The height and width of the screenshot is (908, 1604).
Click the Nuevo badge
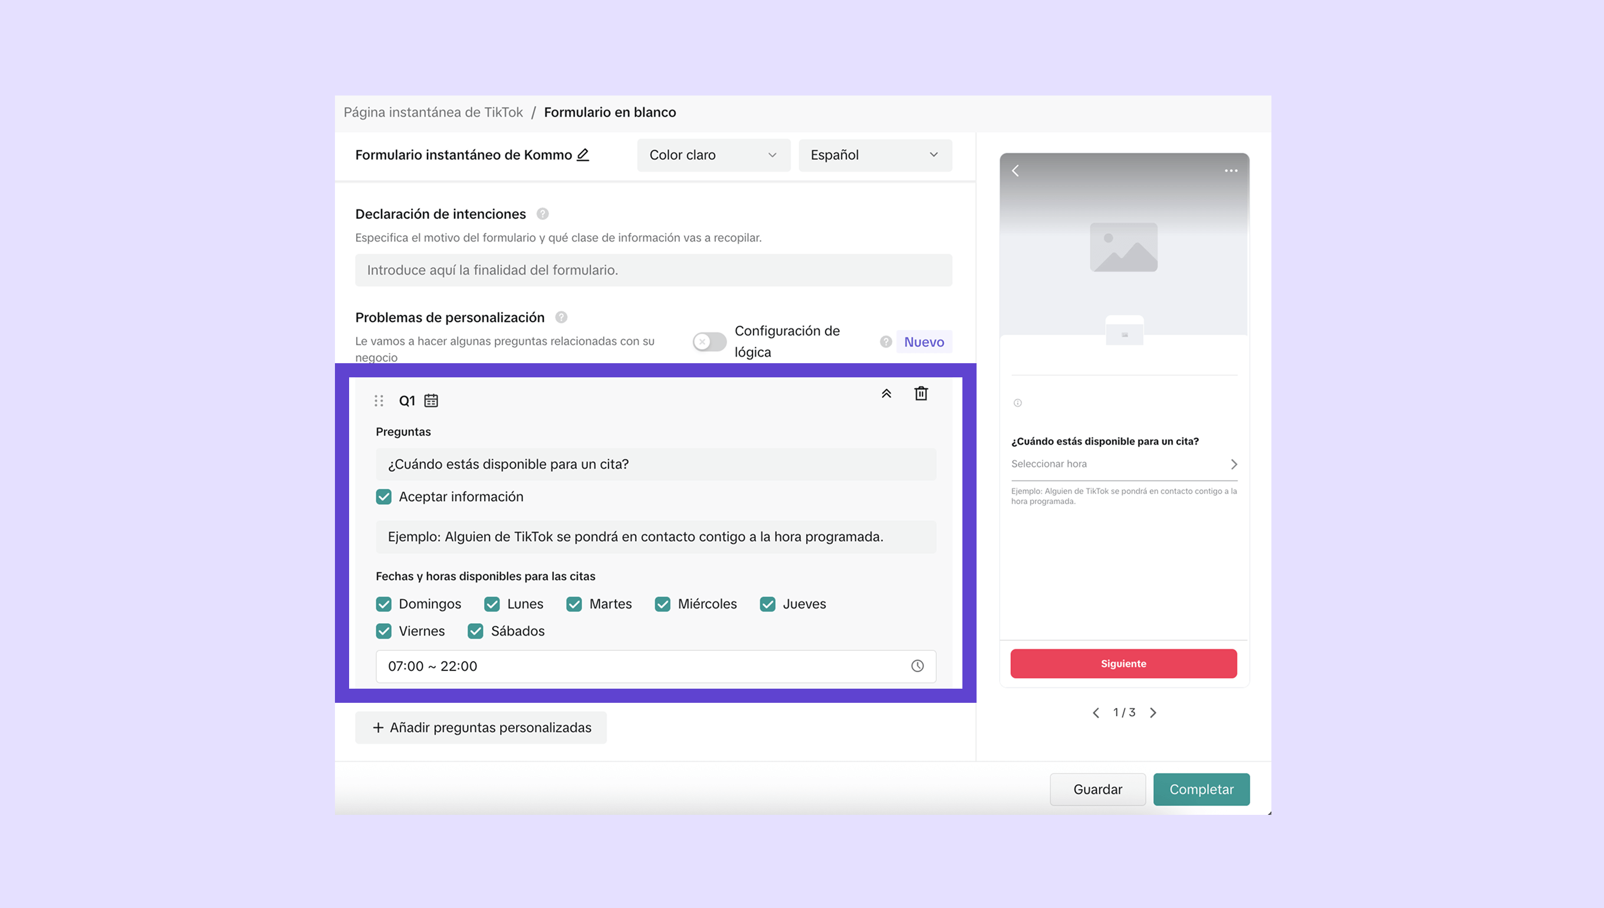(924, 342)
